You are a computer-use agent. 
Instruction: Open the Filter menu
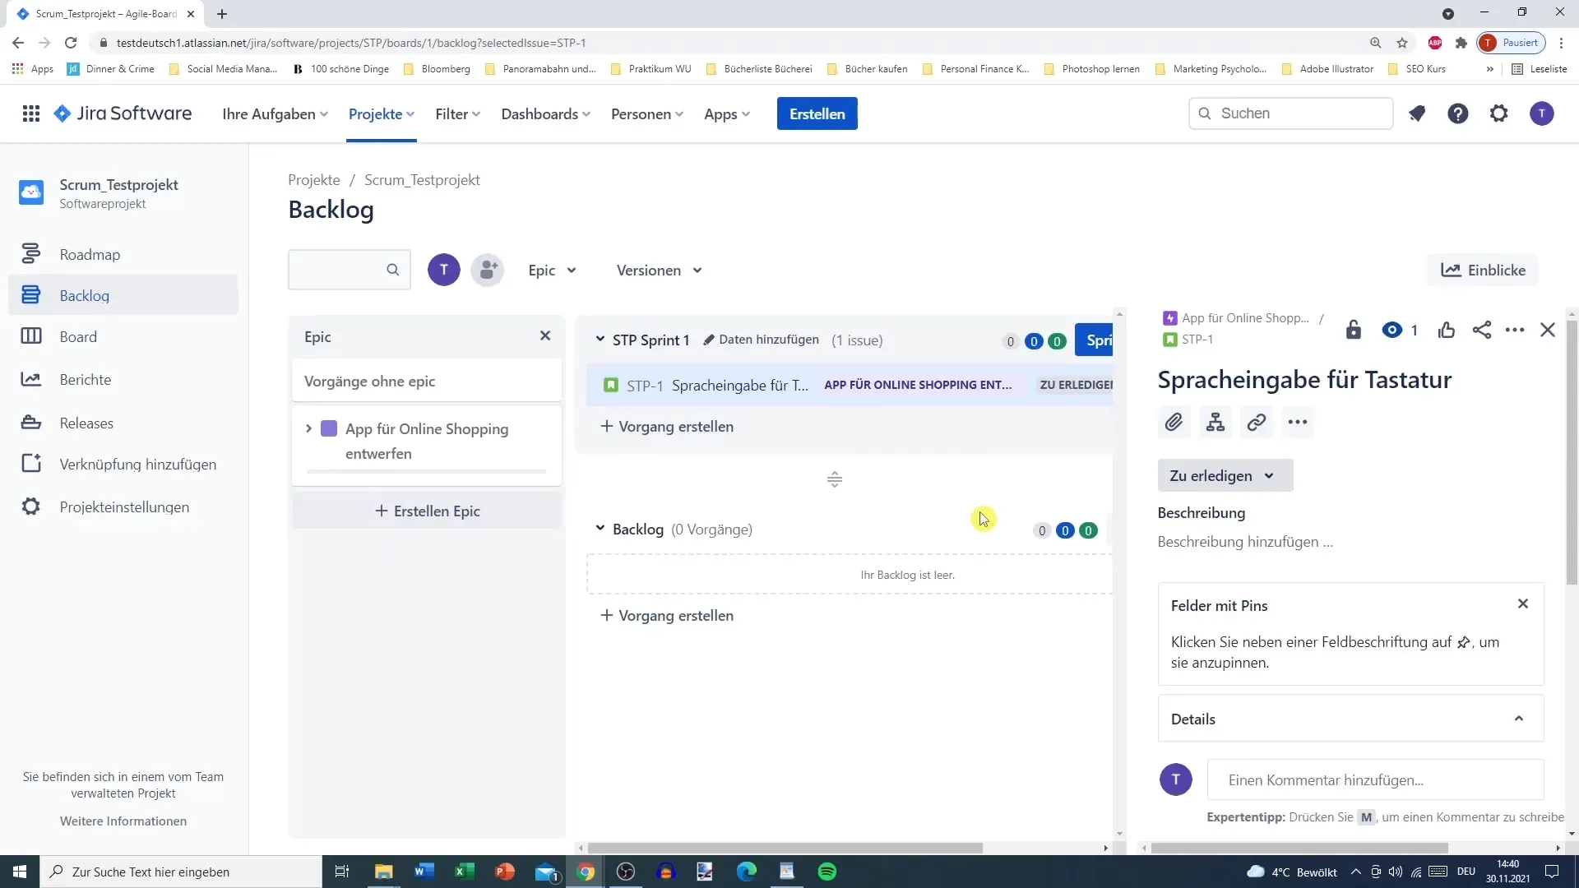(458, 113)
